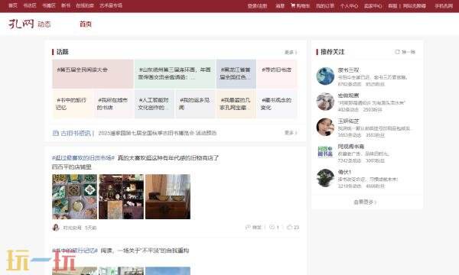This screenshot has width=459, height=275.
Task: Open 网站无障碍 in the top bar
Action: [414, 6]
